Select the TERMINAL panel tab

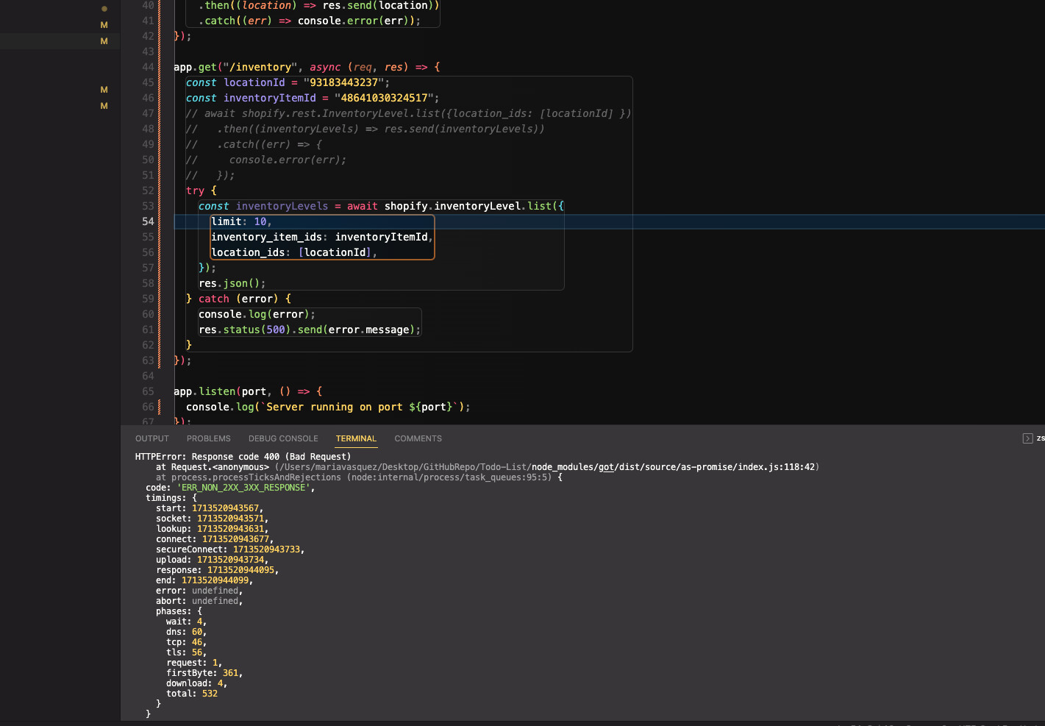(x=356, y=438)
